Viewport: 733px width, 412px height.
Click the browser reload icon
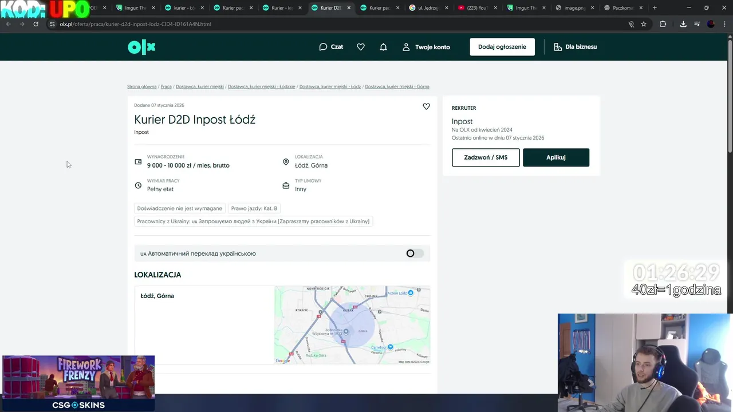point(36,24)
